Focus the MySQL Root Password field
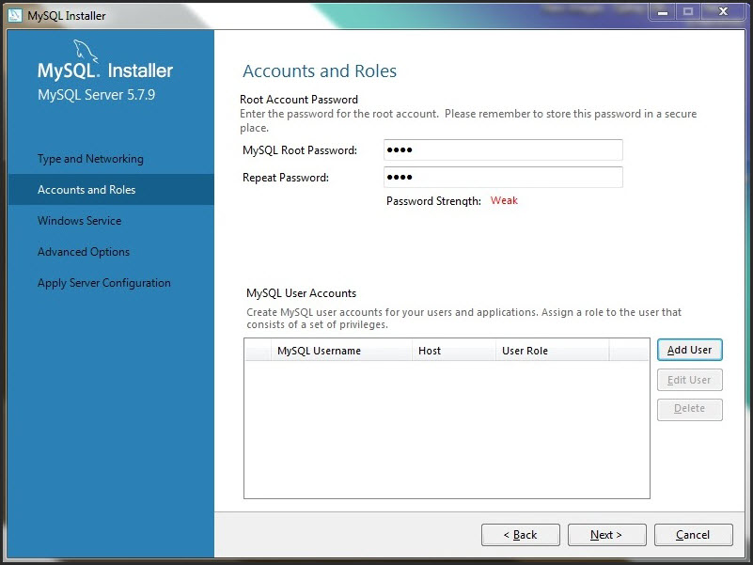This screenshot has width=753, height=565. (503, 149)
